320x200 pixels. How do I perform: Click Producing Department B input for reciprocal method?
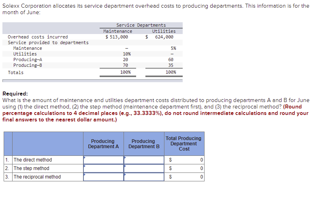pyautogui.click(x=144, y=177)
